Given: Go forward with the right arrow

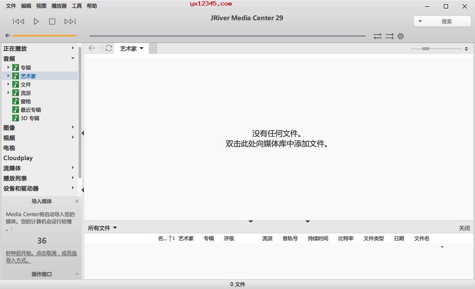Looking at the screenshot, I should pos(100,48).
